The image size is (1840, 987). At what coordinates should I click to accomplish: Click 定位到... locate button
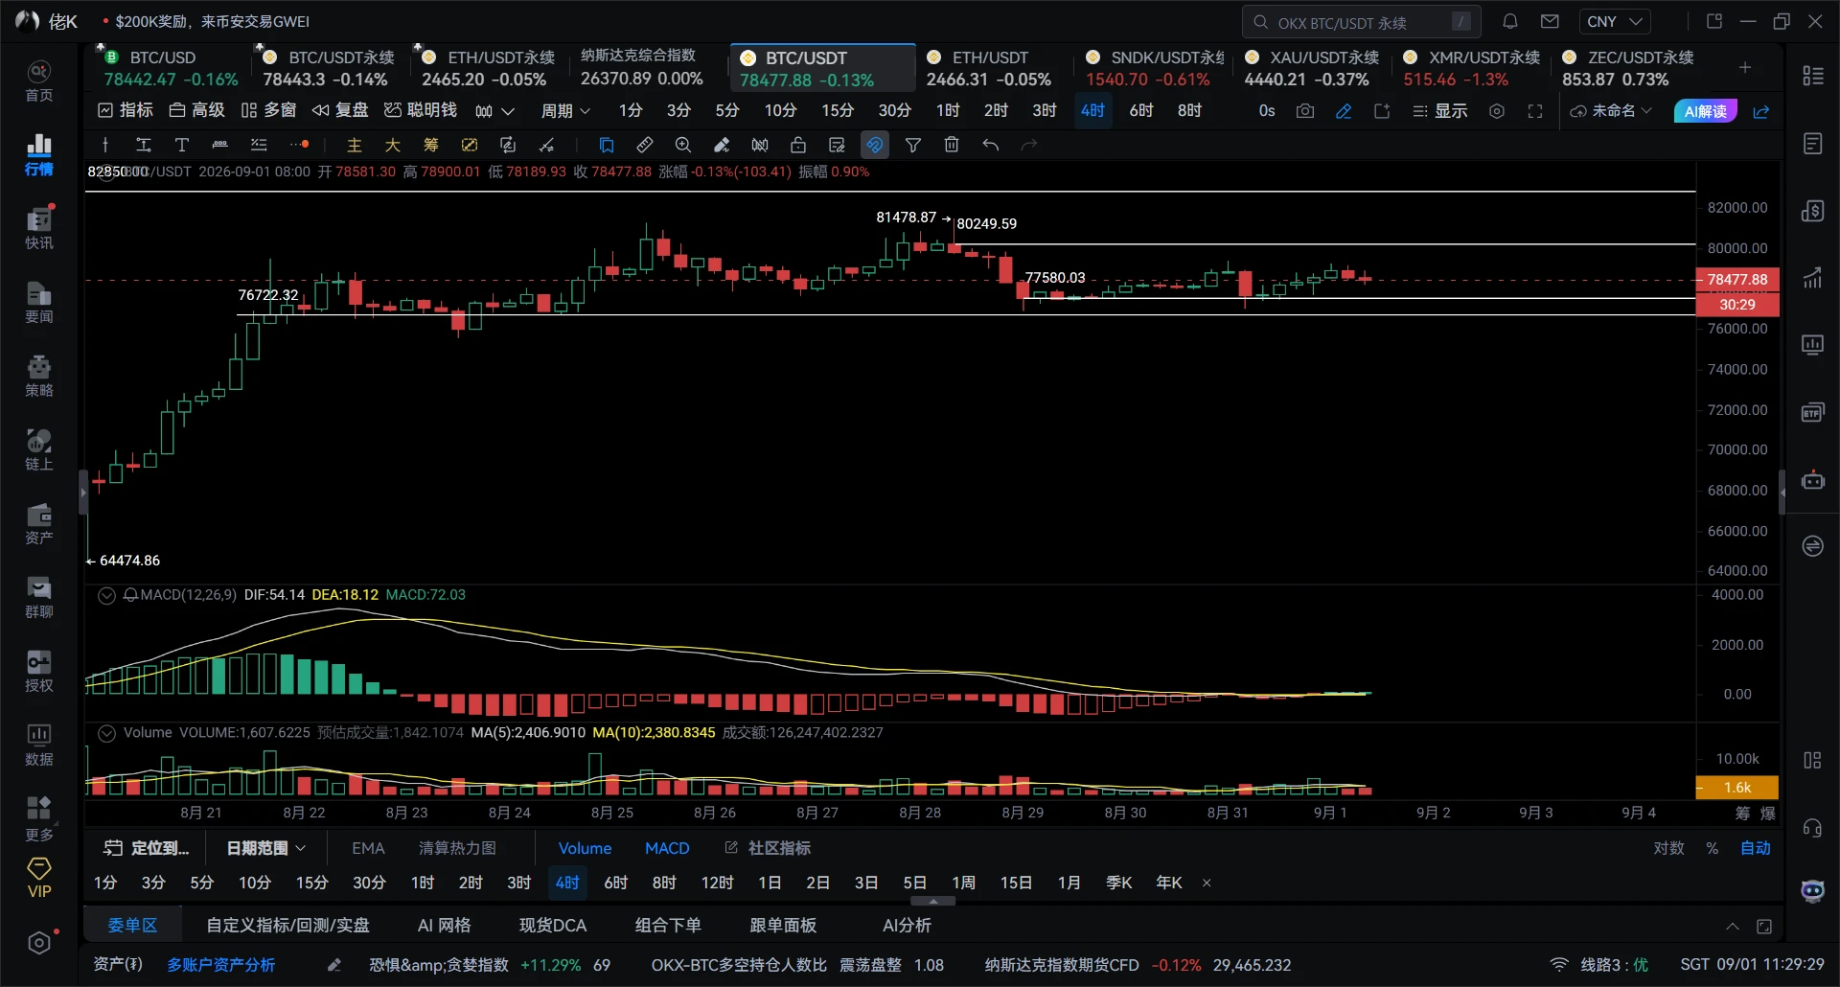[147, 848]
